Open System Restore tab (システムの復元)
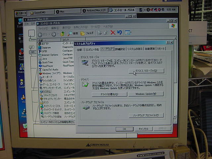Screen dimensions: 212x159 click(x=135, y=49)
